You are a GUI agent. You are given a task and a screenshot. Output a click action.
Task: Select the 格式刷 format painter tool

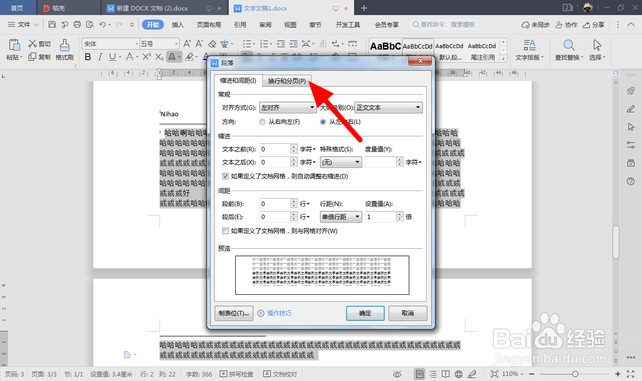65,50
